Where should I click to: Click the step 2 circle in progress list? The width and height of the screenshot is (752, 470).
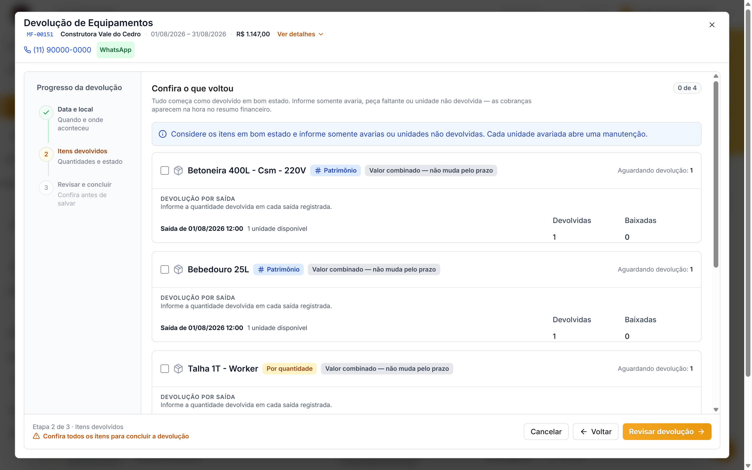(x=46, y=154)
